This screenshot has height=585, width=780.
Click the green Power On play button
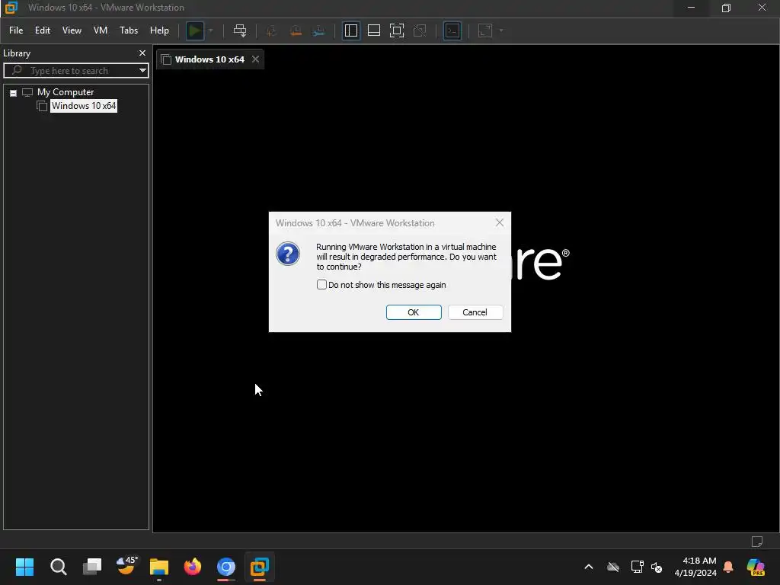click(x=194, y=30)
